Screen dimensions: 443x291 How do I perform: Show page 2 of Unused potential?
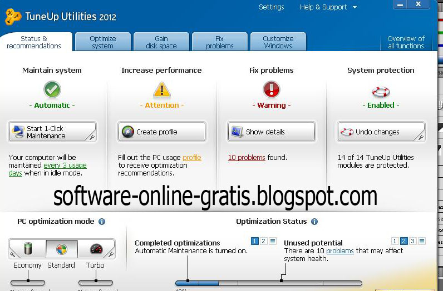click(x=403, y=241)
